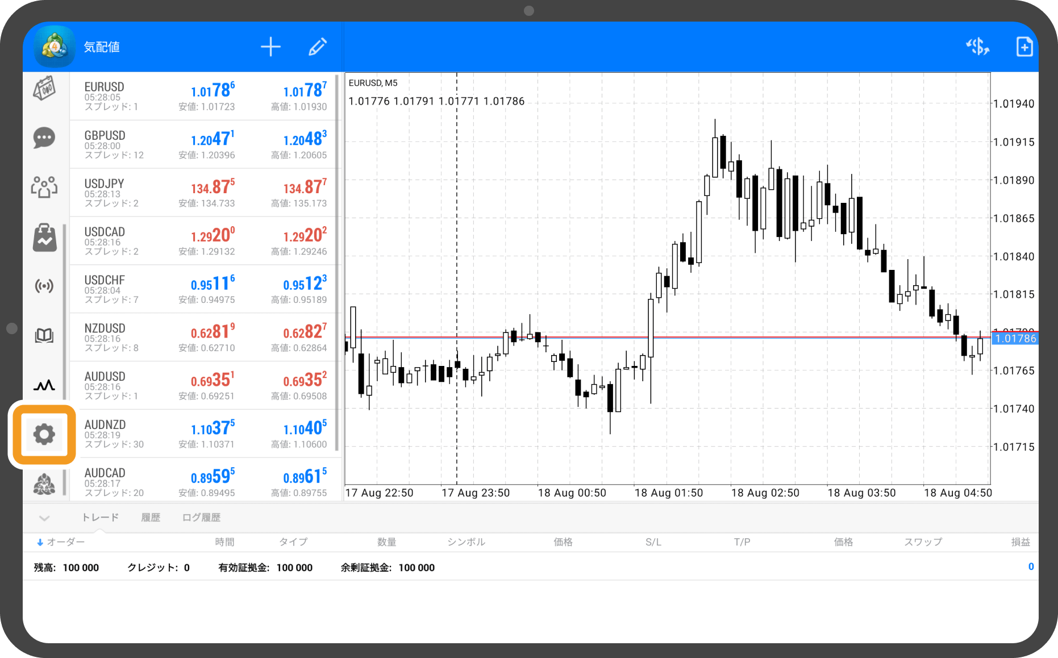
Task: Click the 1.01940 price scale label
Action: (x=1014, y=104)
